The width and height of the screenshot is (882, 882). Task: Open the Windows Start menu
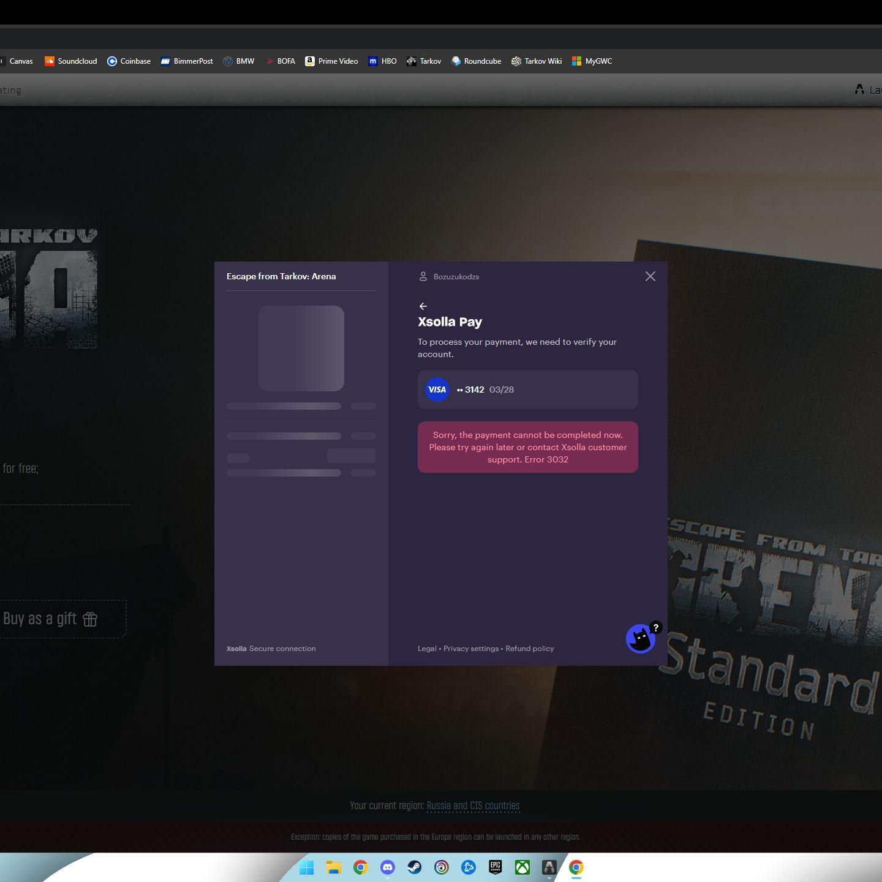[x=307, y=867]
